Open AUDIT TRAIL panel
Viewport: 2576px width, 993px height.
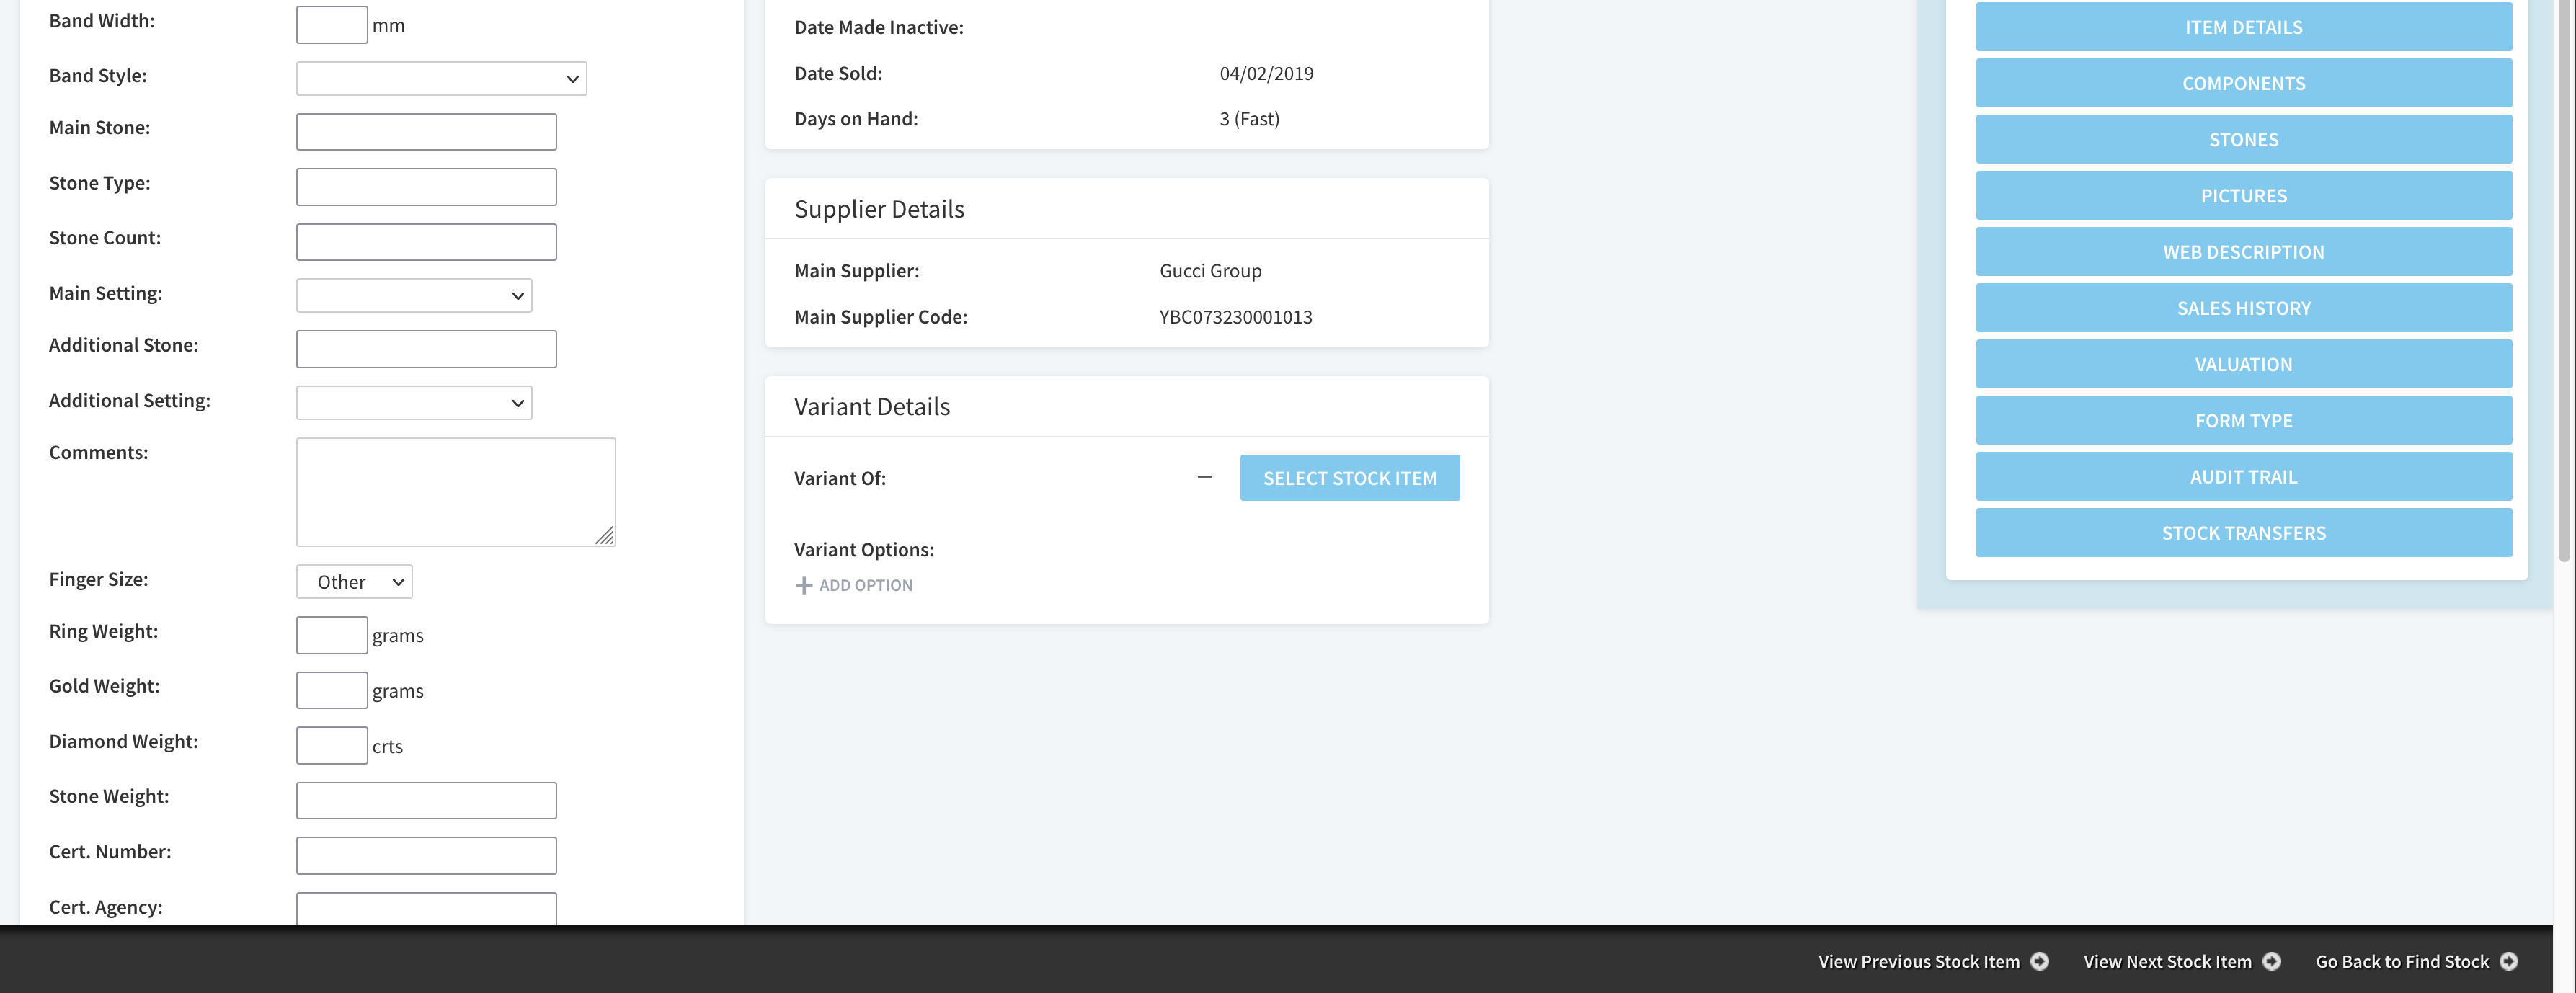click(2242, 476)
